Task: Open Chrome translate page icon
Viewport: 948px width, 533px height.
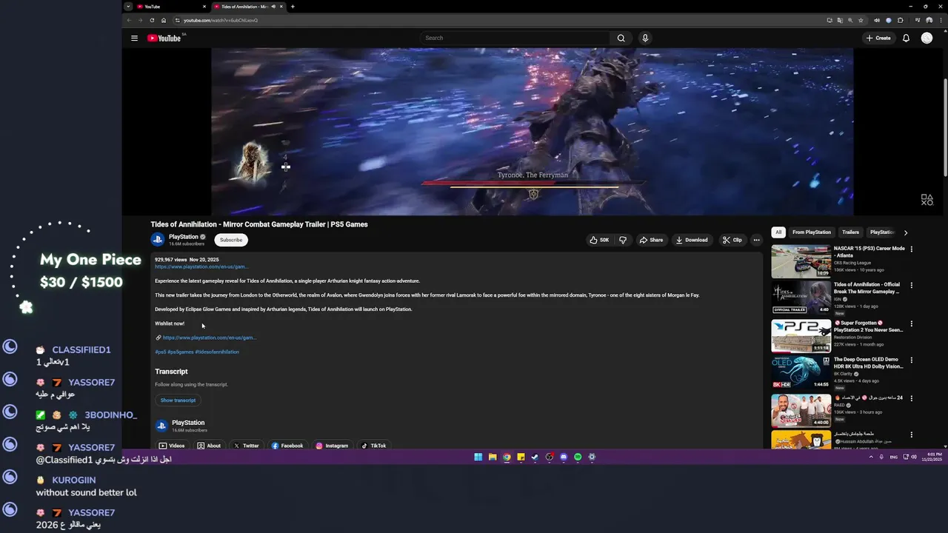Action: [x=840, y=20]
